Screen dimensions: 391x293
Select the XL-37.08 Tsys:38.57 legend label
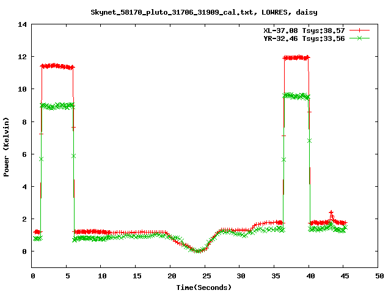pyautogui.click(x=304, y=29)
